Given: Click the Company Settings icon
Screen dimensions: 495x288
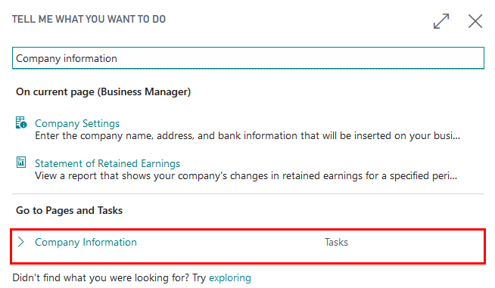Looking at the screenshot, I should tap(21, 122).
